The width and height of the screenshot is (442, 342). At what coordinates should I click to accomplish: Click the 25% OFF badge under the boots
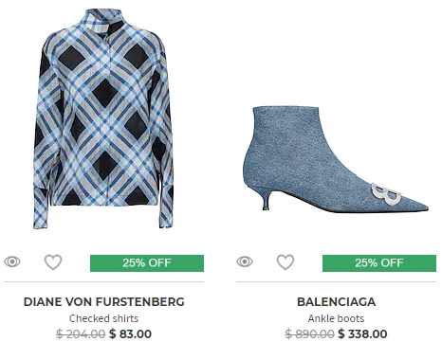tap(379, 263)
